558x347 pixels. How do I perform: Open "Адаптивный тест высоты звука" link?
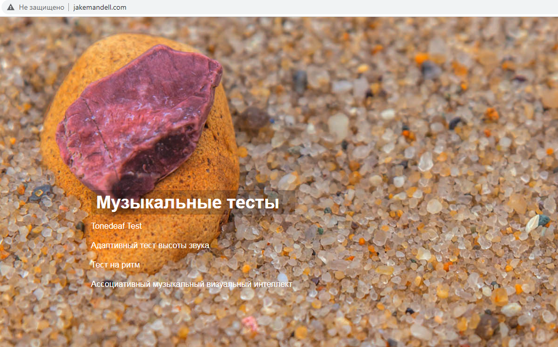(x=150, y=245)
